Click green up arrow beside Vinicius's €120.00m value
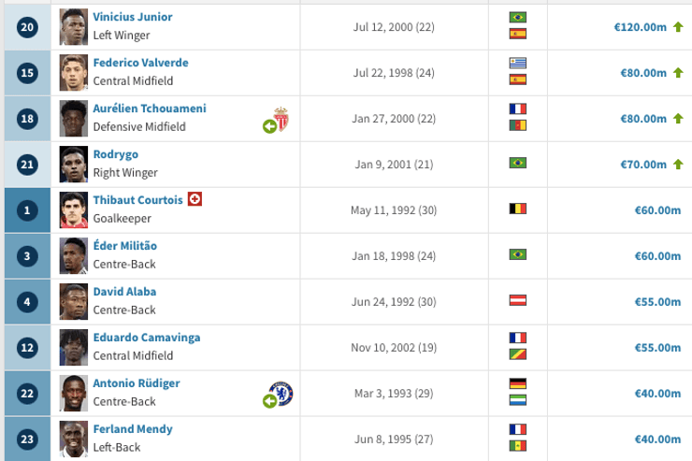The image size is (692, 461). point(677,27)
